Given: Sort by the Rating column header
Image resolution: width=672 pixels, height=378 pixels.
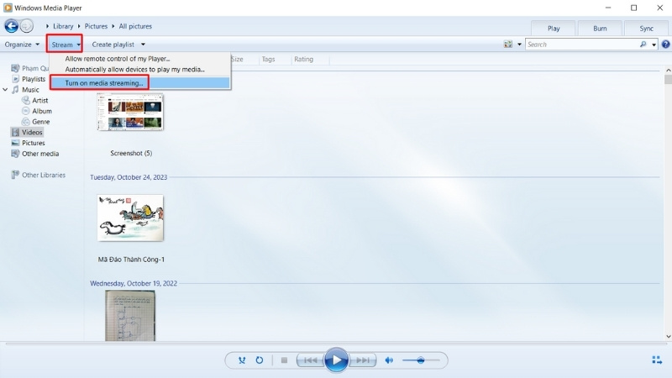Looking at the screenshot, I should [x=303, y=59].
